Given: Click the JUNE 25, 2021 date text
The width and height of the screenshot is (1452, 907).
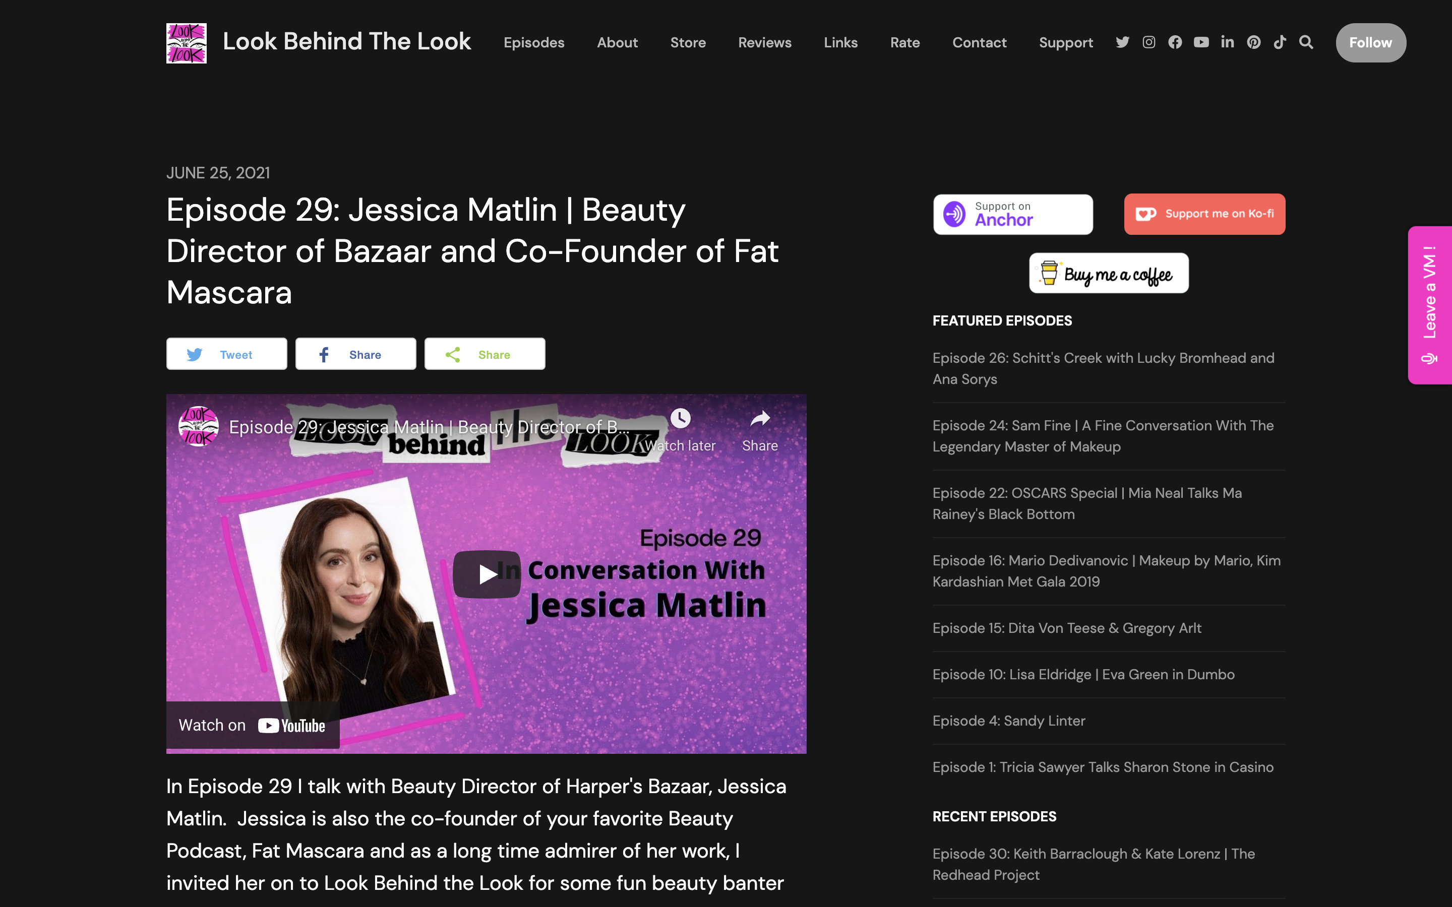Looking at the screenshot, I should coord(218,173).
